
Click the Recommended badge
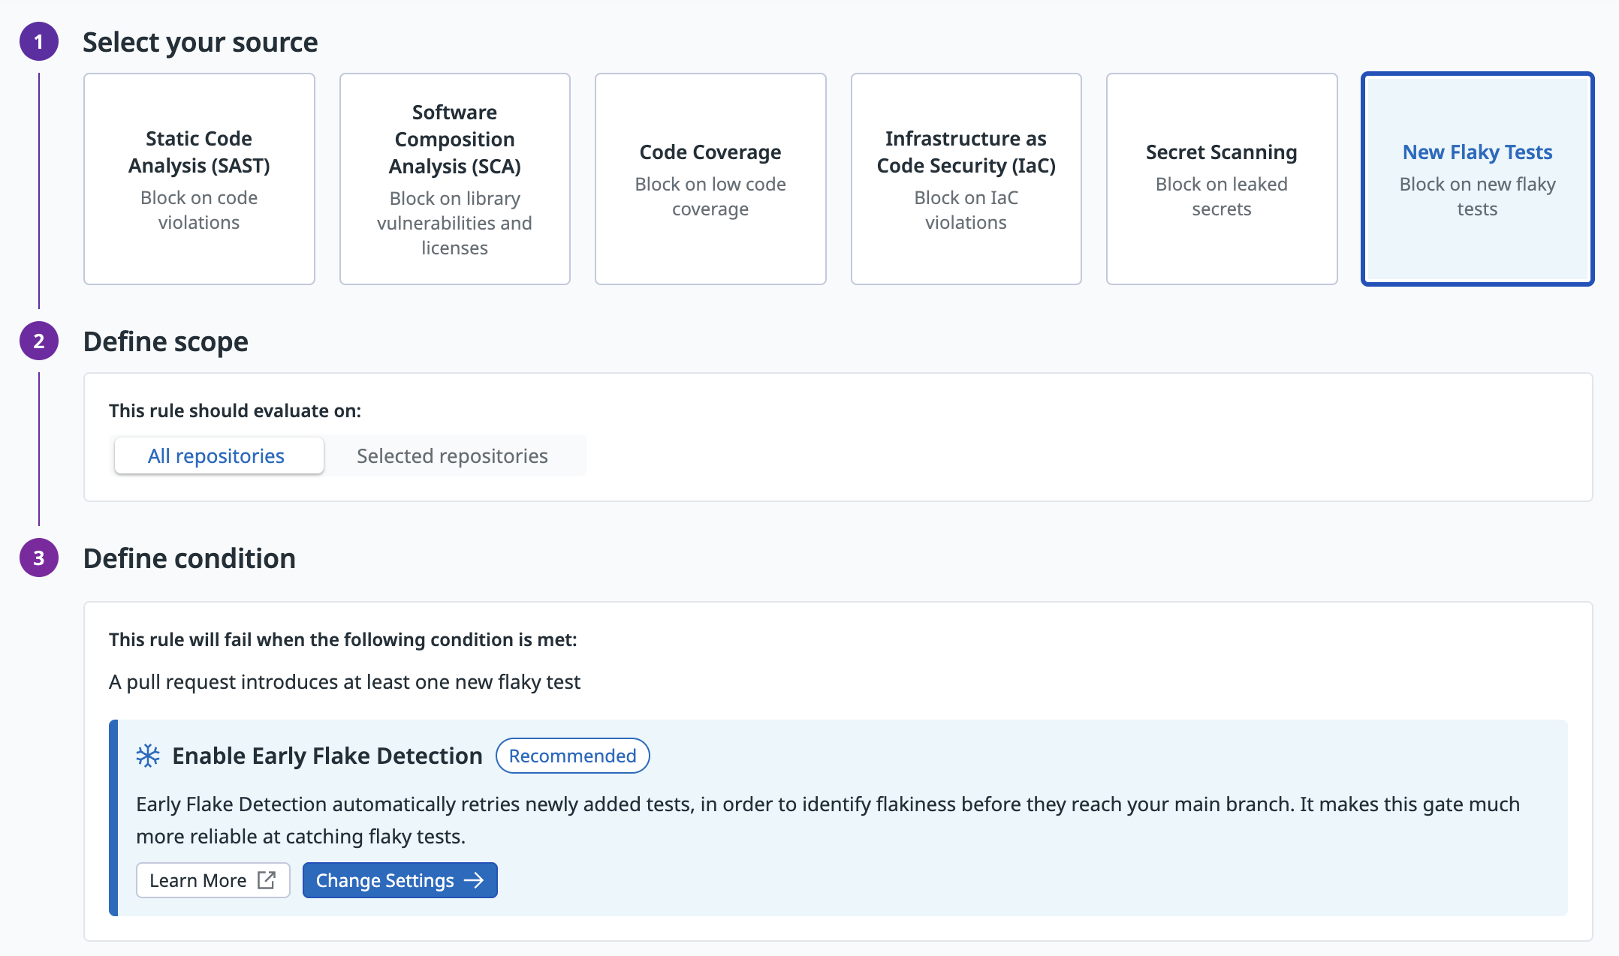572,756
